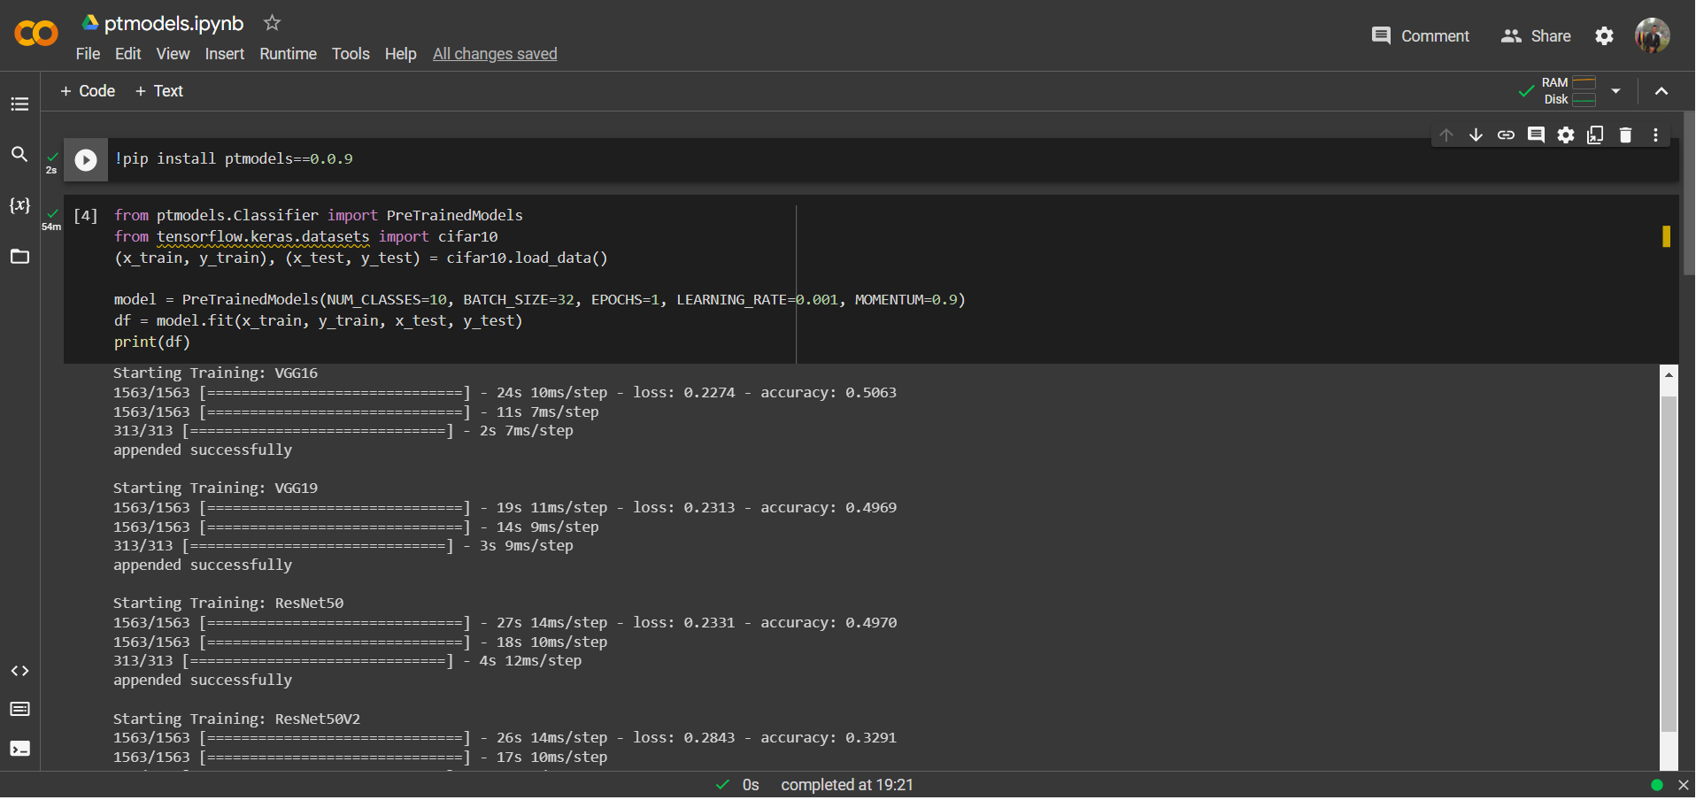Add a comment to the cell
The height and width of the screenshot is (800, 1696).
[1537, 135]
